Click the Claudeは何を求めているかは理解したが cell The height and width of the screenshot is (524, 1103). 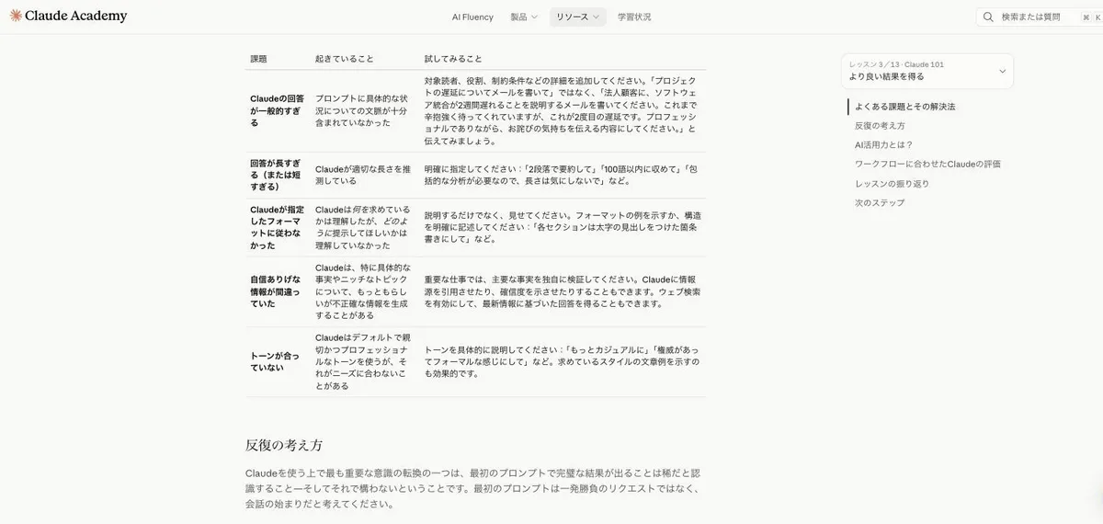coord(362,227)
